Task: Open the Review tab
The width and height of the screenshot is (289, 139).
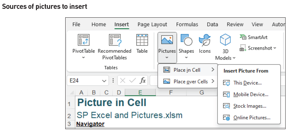Action: 235,24
